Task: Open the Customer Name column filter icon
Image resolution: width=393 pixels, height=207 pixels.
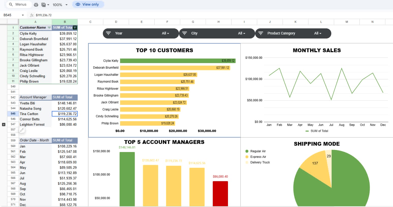Action: tap(49, 28)
